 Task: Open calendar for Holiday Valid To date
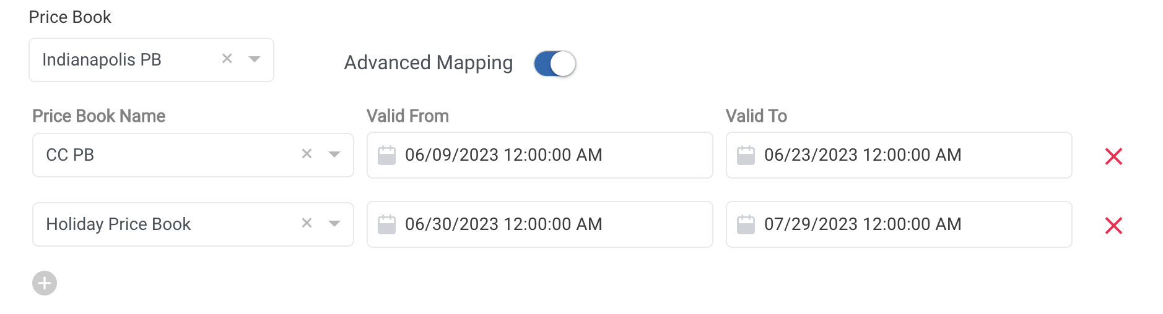(746, 224)
